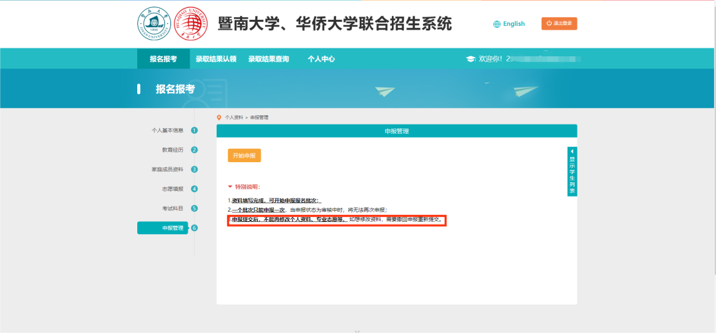Screen dimensions: 716x333
Task: Click the 申报管理 breadcrumb text
Action: 259,118
